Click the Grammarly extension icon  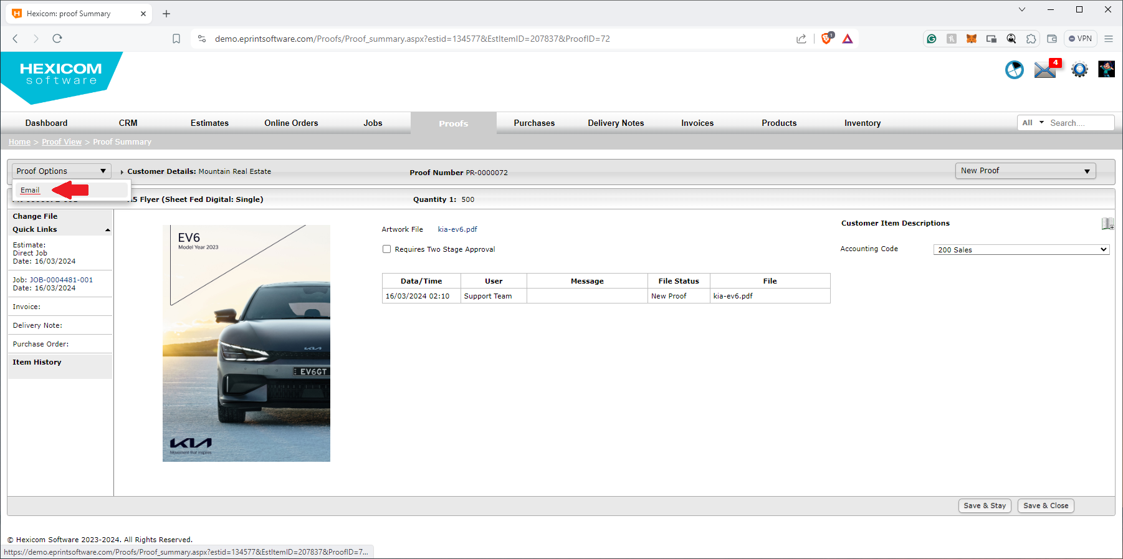pyautogui.click(x=932, y=39)
